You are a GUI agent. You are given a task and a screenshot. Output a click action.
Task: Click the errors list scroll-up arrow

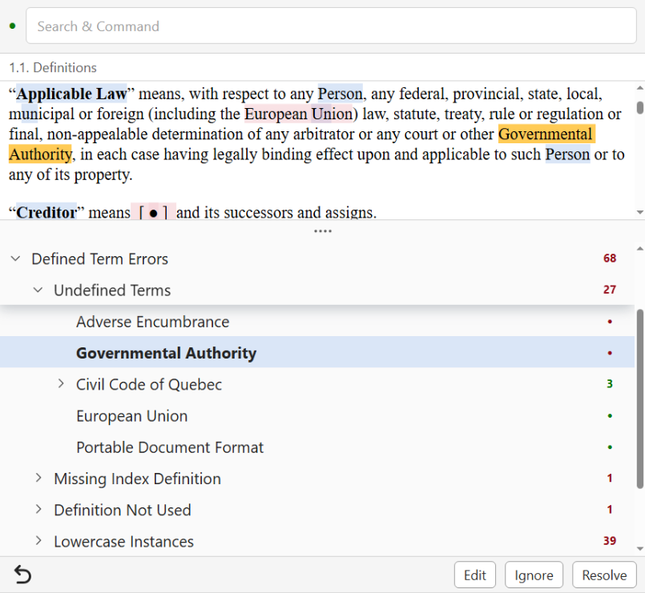640,248
